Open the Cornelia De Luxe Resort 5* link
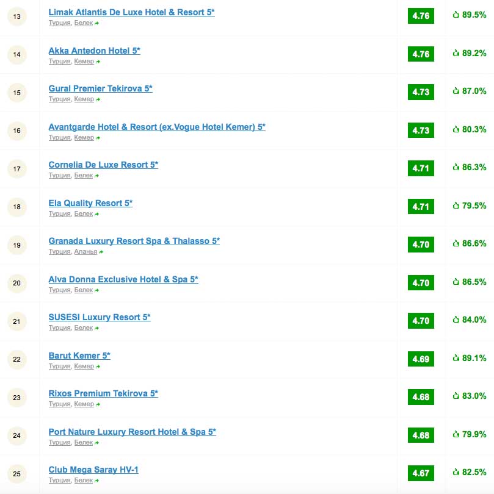Screen dimensions: 494x494 pos(103,165)
